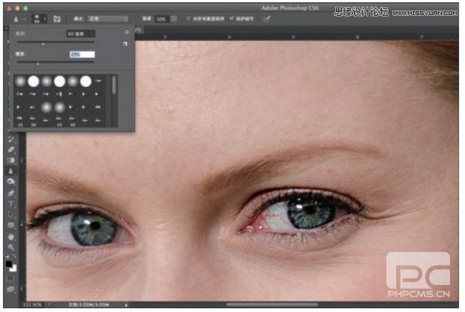Click the horizontal canvas scrollbar

[x=272, y=304]
